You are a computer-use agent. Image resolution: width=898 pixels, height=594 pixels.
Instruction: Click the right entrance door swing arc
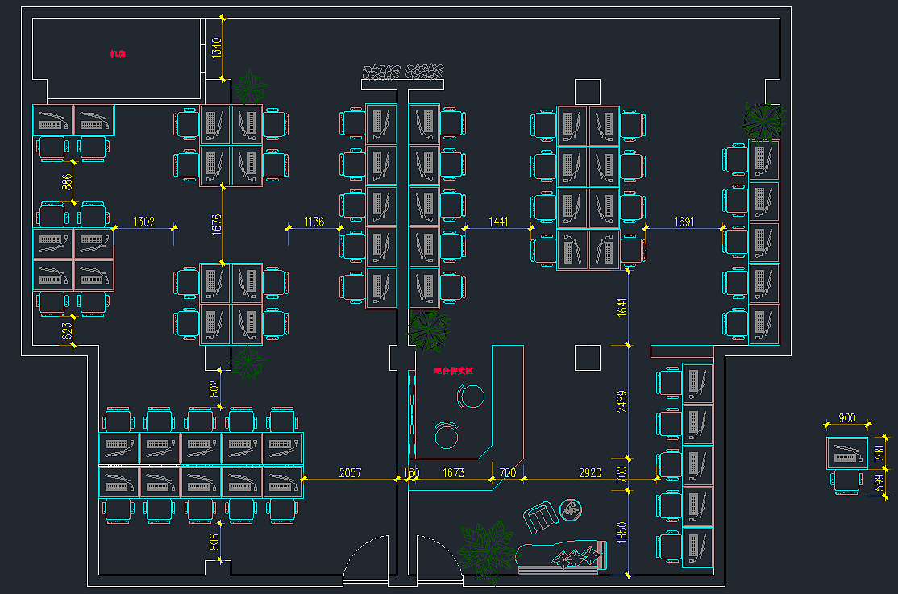click(439, 554)
